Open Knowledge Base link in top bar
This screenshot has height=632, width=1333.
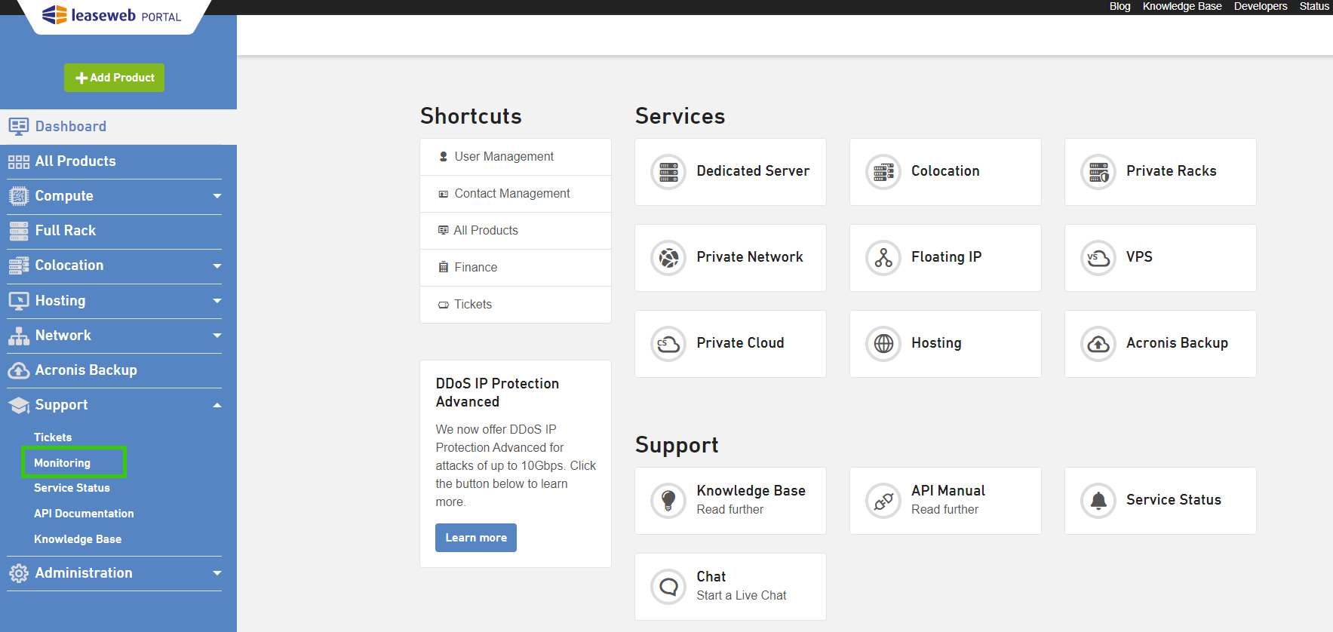click(x=1182, y=6)
